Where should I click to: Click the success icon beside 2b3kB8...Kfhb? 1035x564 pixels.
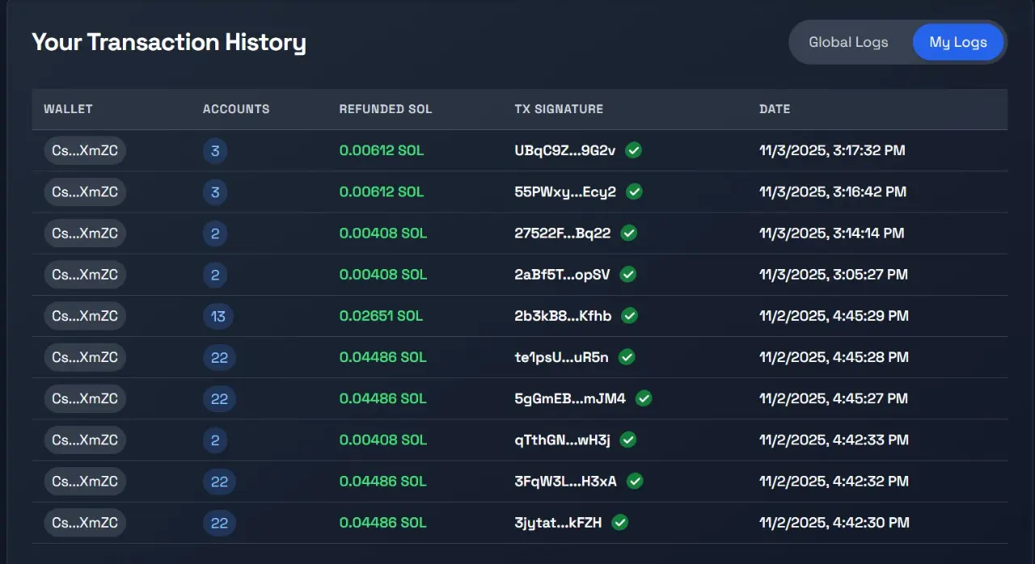629,315
